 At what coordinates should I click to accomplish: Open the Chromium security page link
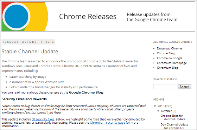pos(107,123)
